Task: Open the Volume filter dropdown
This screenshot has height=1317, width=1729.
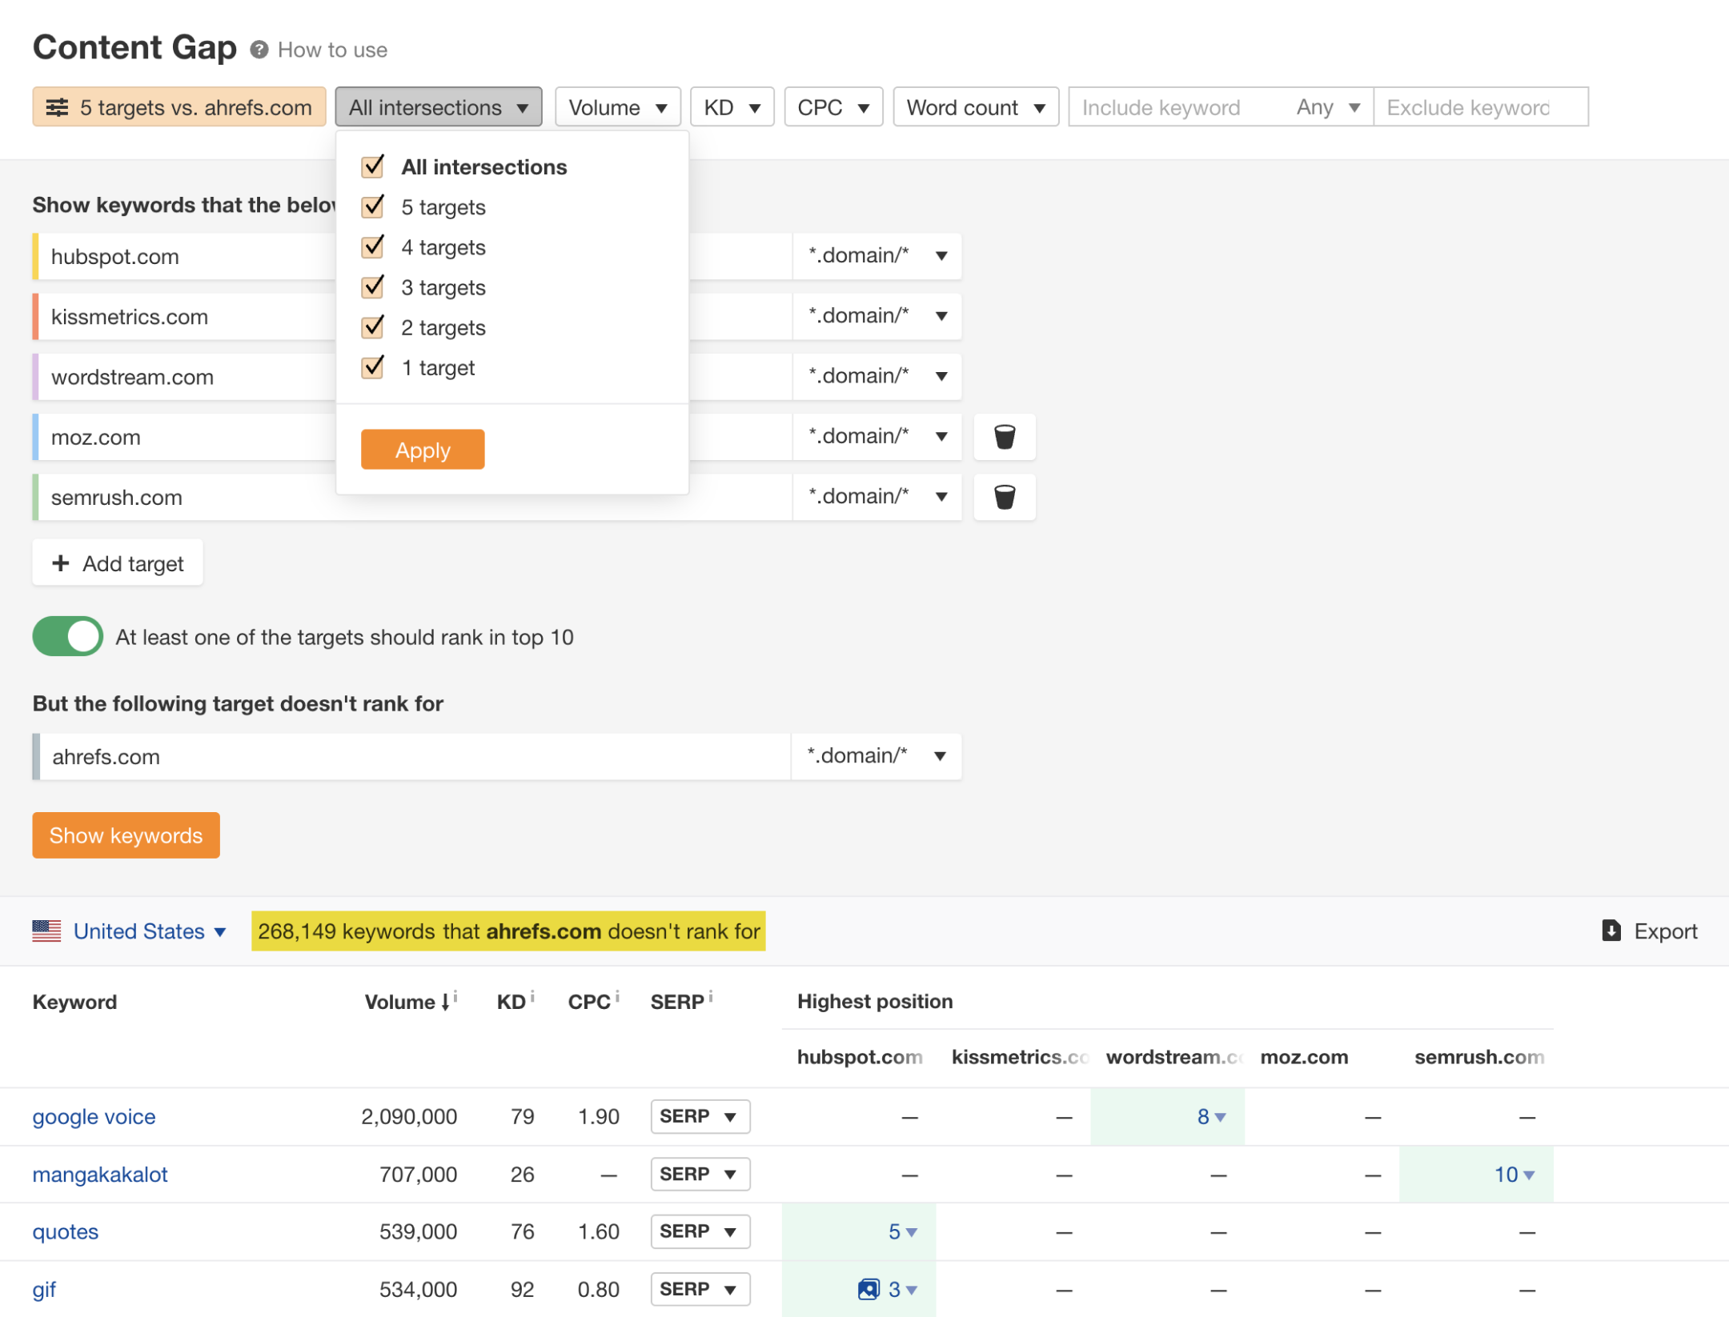Action: pyautogui.click(x=616, y=106)
